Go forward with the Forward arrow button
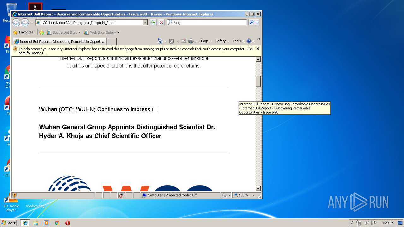Image resolution: width=404 pixels, height=227 pixels. pos(25,22)
